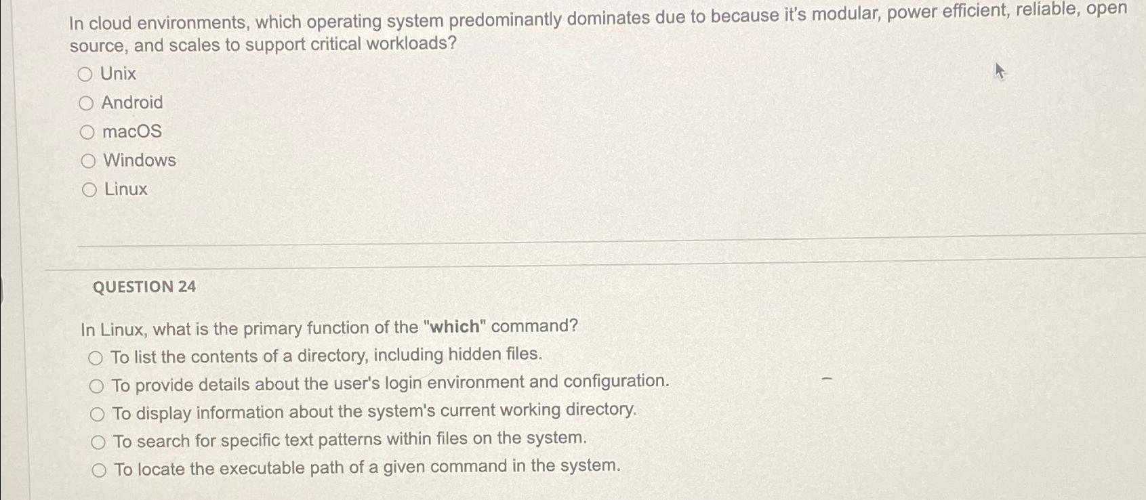Click the 'To locate the executable path' answer label

pos(366,466)
